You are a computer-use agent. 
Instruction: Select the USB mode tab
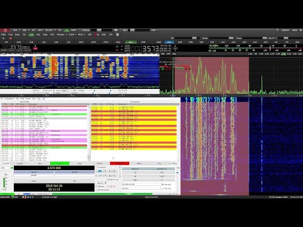pos(56,42)
